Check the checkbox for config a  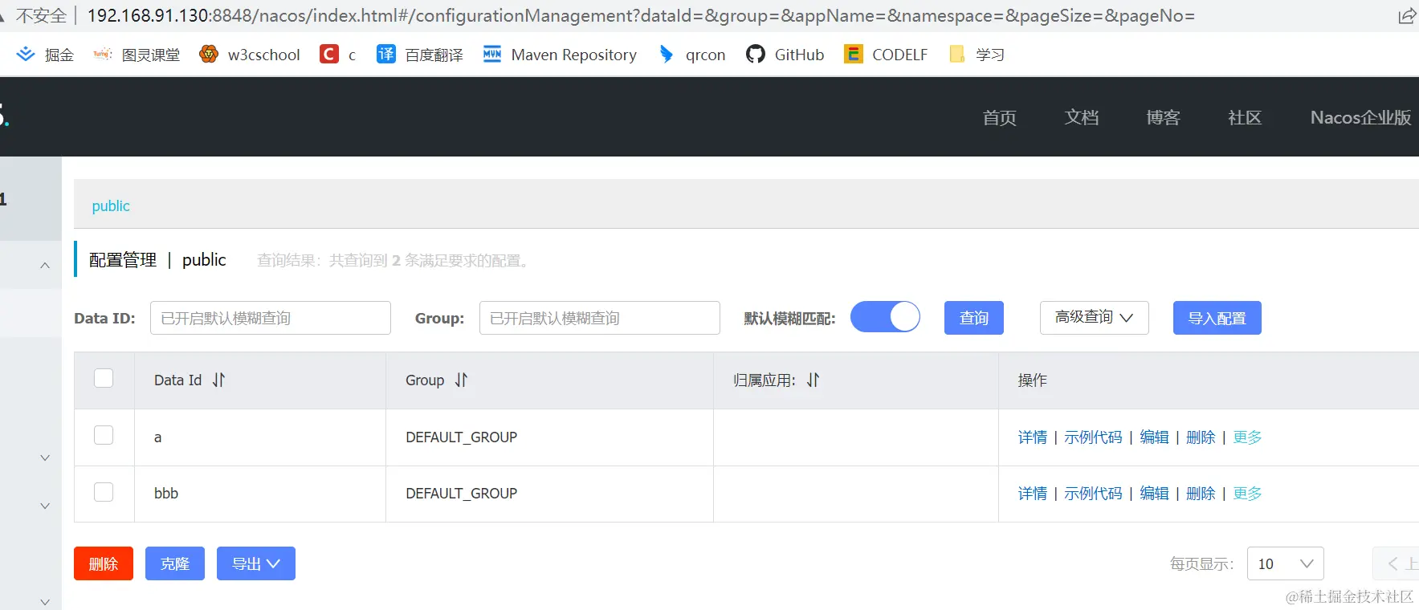104,435
